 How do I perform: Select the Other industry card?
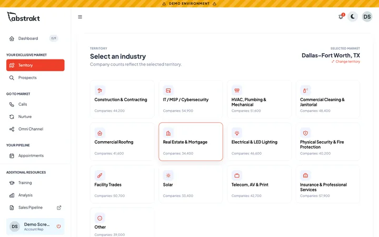tap(122, 222)
